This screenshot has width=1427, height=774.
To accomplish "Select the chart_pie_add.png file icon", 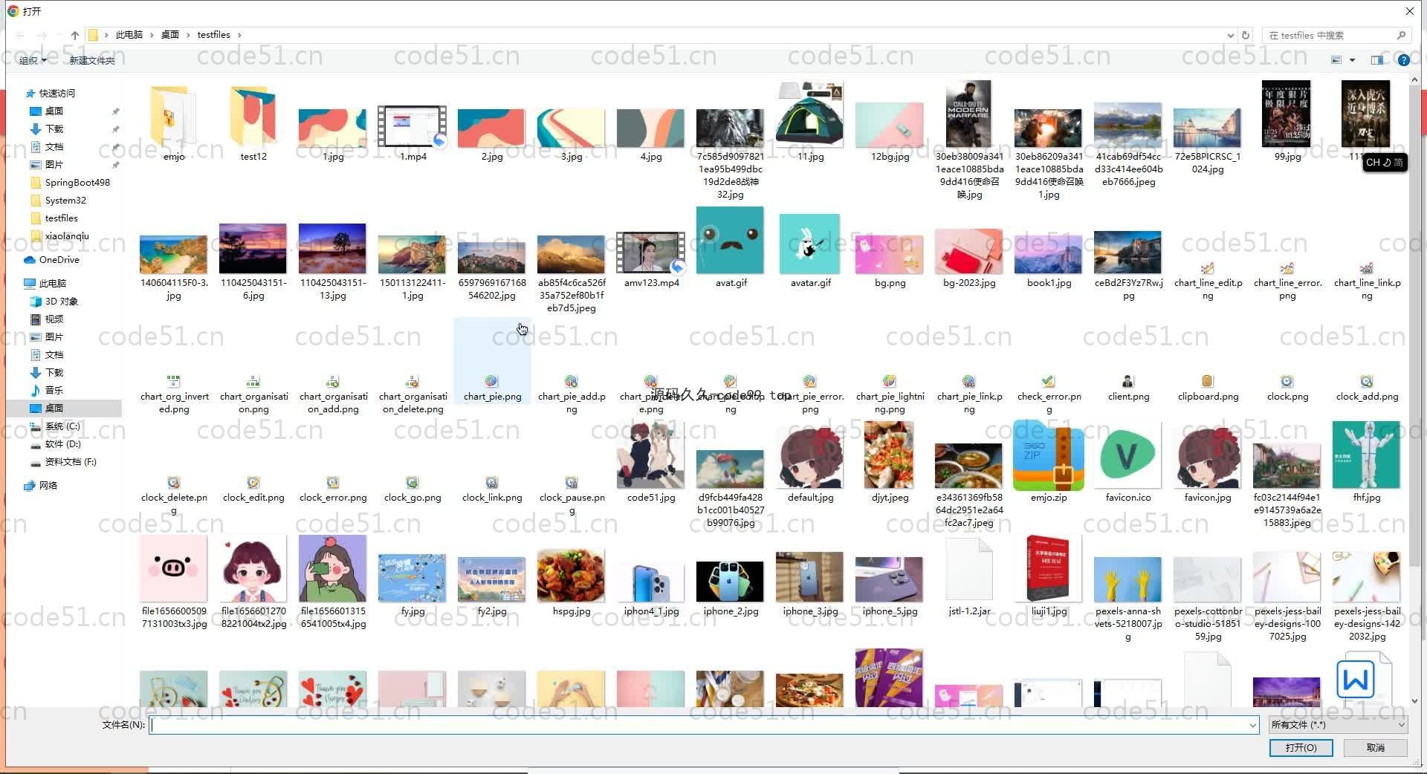I will (571, 381).
